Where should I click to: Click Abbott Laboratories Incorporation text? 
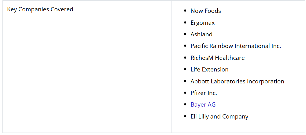[x=238, y=81]
